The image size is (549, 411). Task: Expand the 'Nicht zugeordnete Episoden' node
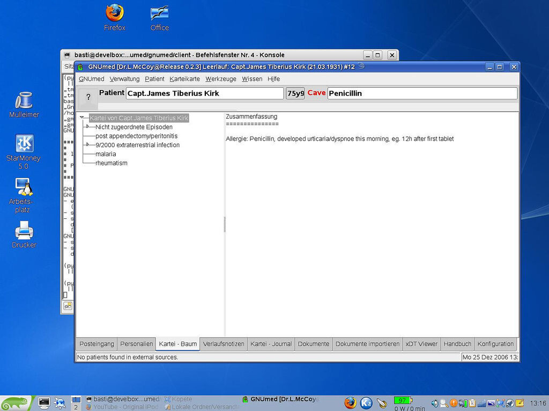(87, 126)
